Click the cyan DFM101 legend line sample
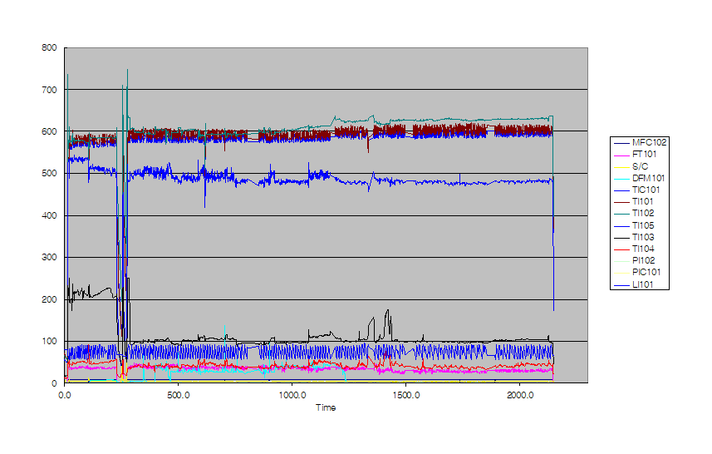This screenshot has height=454, width=712. 621,179
